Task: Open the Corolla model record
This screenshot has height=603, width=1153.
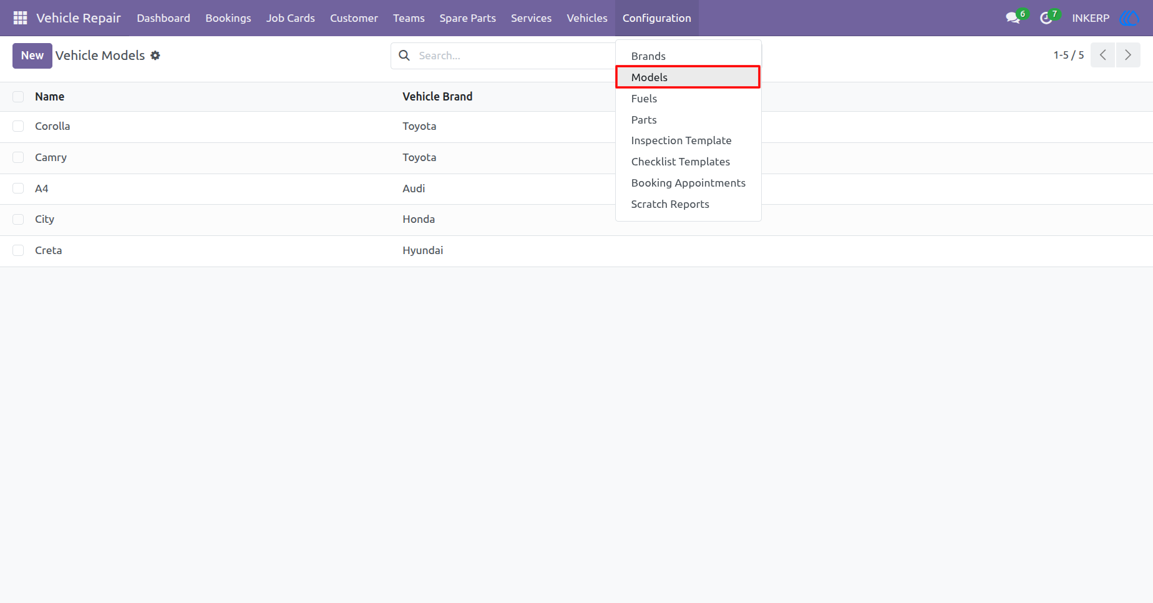Action: [52, 126]
